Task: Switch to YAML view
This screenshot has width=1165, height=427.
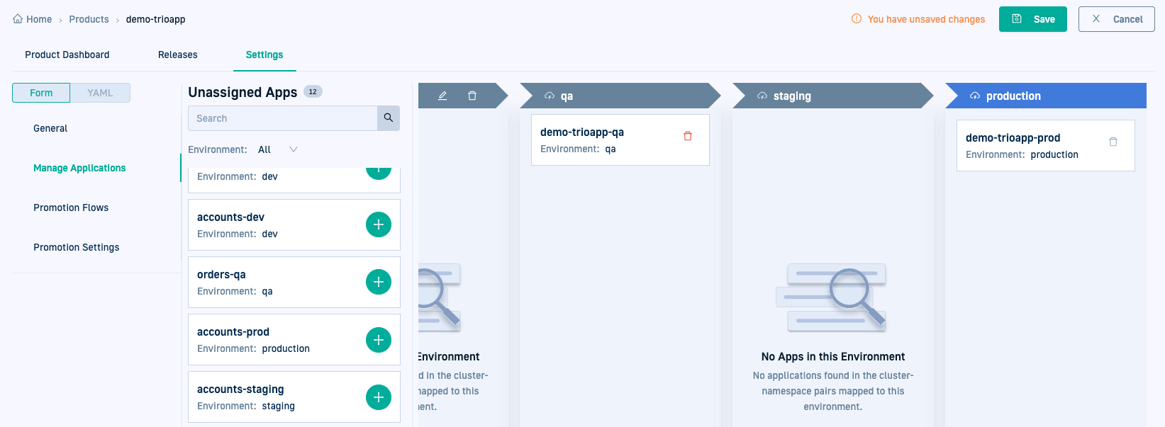Action: click(100, 93)
